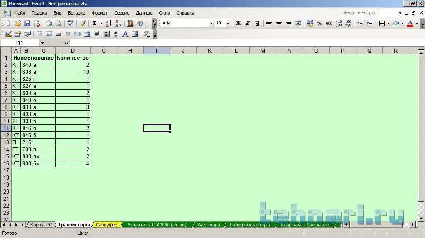Image resolution: width=425 pixels, height=238 pixels.
Task: Print the sheet using the printer icon
Action: 49,23
